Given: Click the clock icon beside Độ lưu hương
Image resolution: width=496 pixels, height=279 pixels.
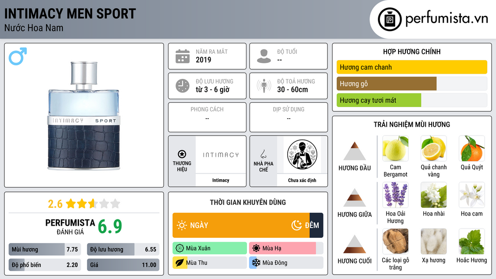Looking at the screenshot, I should (183, 86).
